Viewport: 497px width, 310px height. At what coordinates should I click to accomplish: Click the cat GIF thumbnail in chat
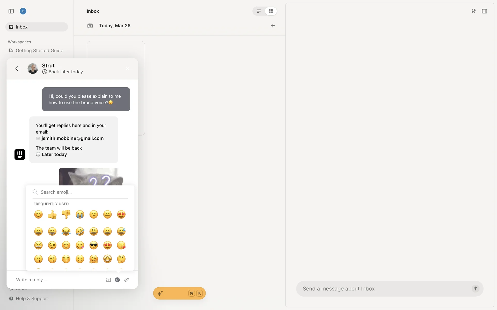click(x=91, y=177)
